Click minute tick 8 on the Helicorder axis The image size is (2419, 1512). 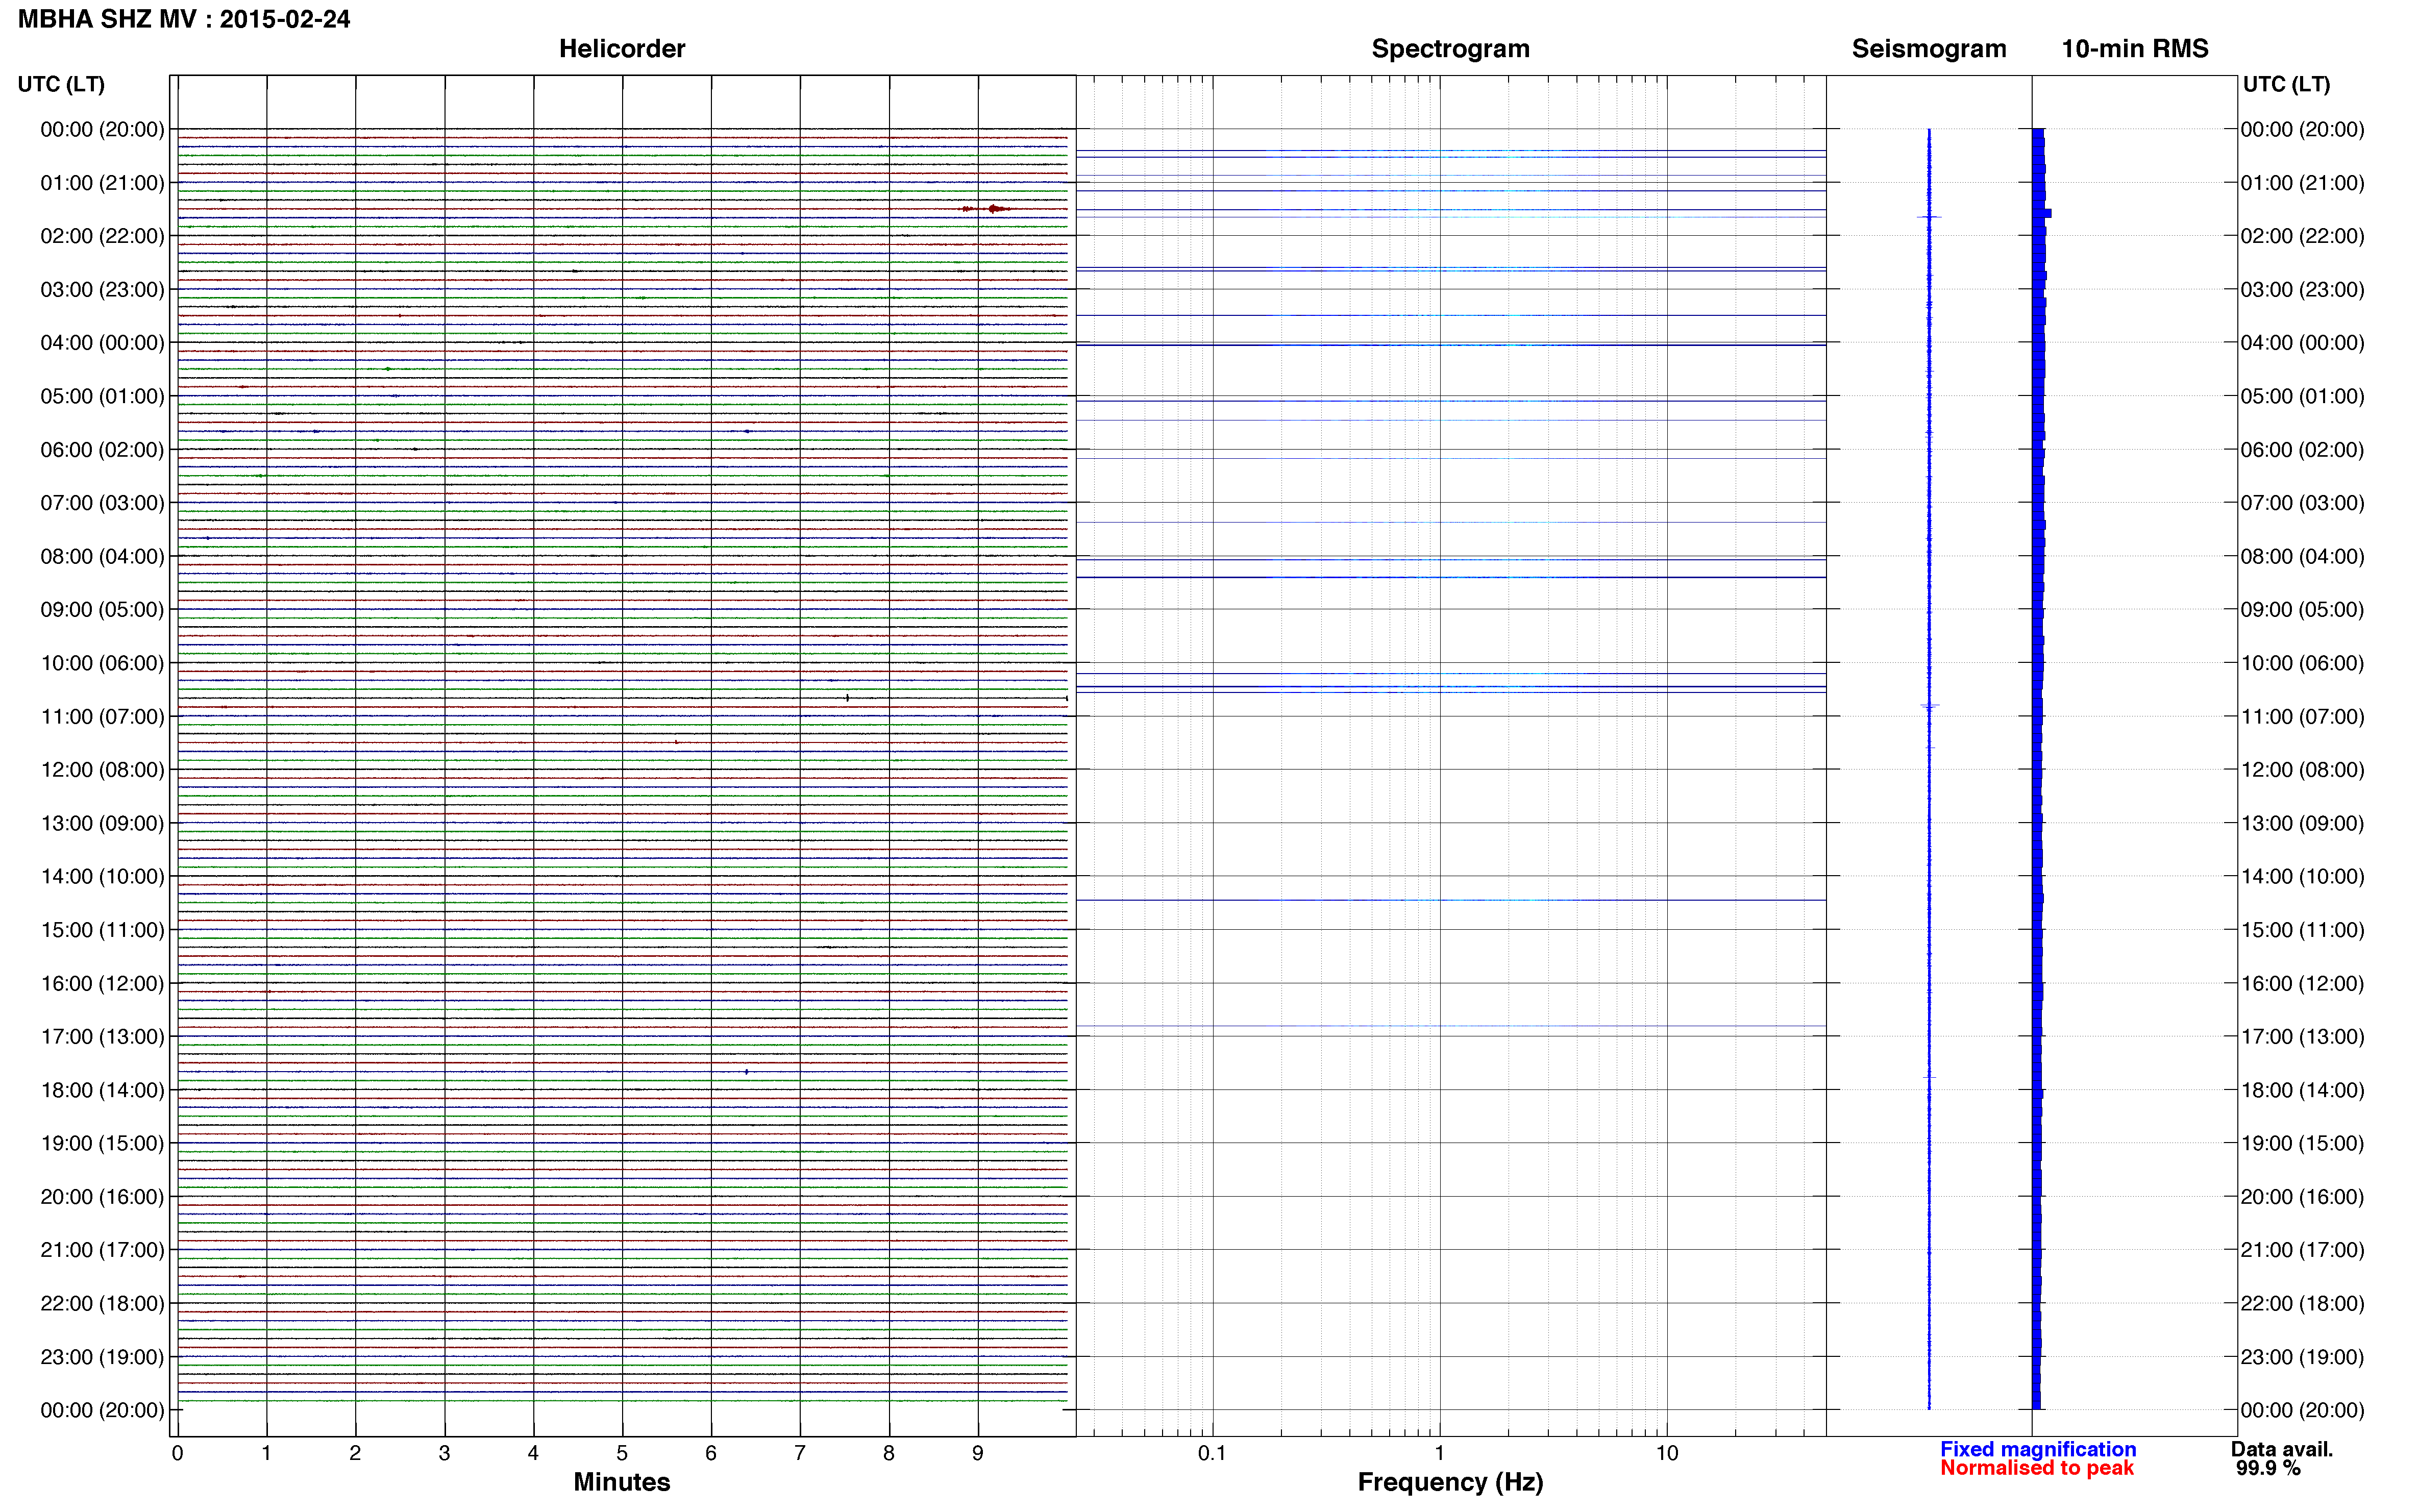click(x=889, y=1453)
